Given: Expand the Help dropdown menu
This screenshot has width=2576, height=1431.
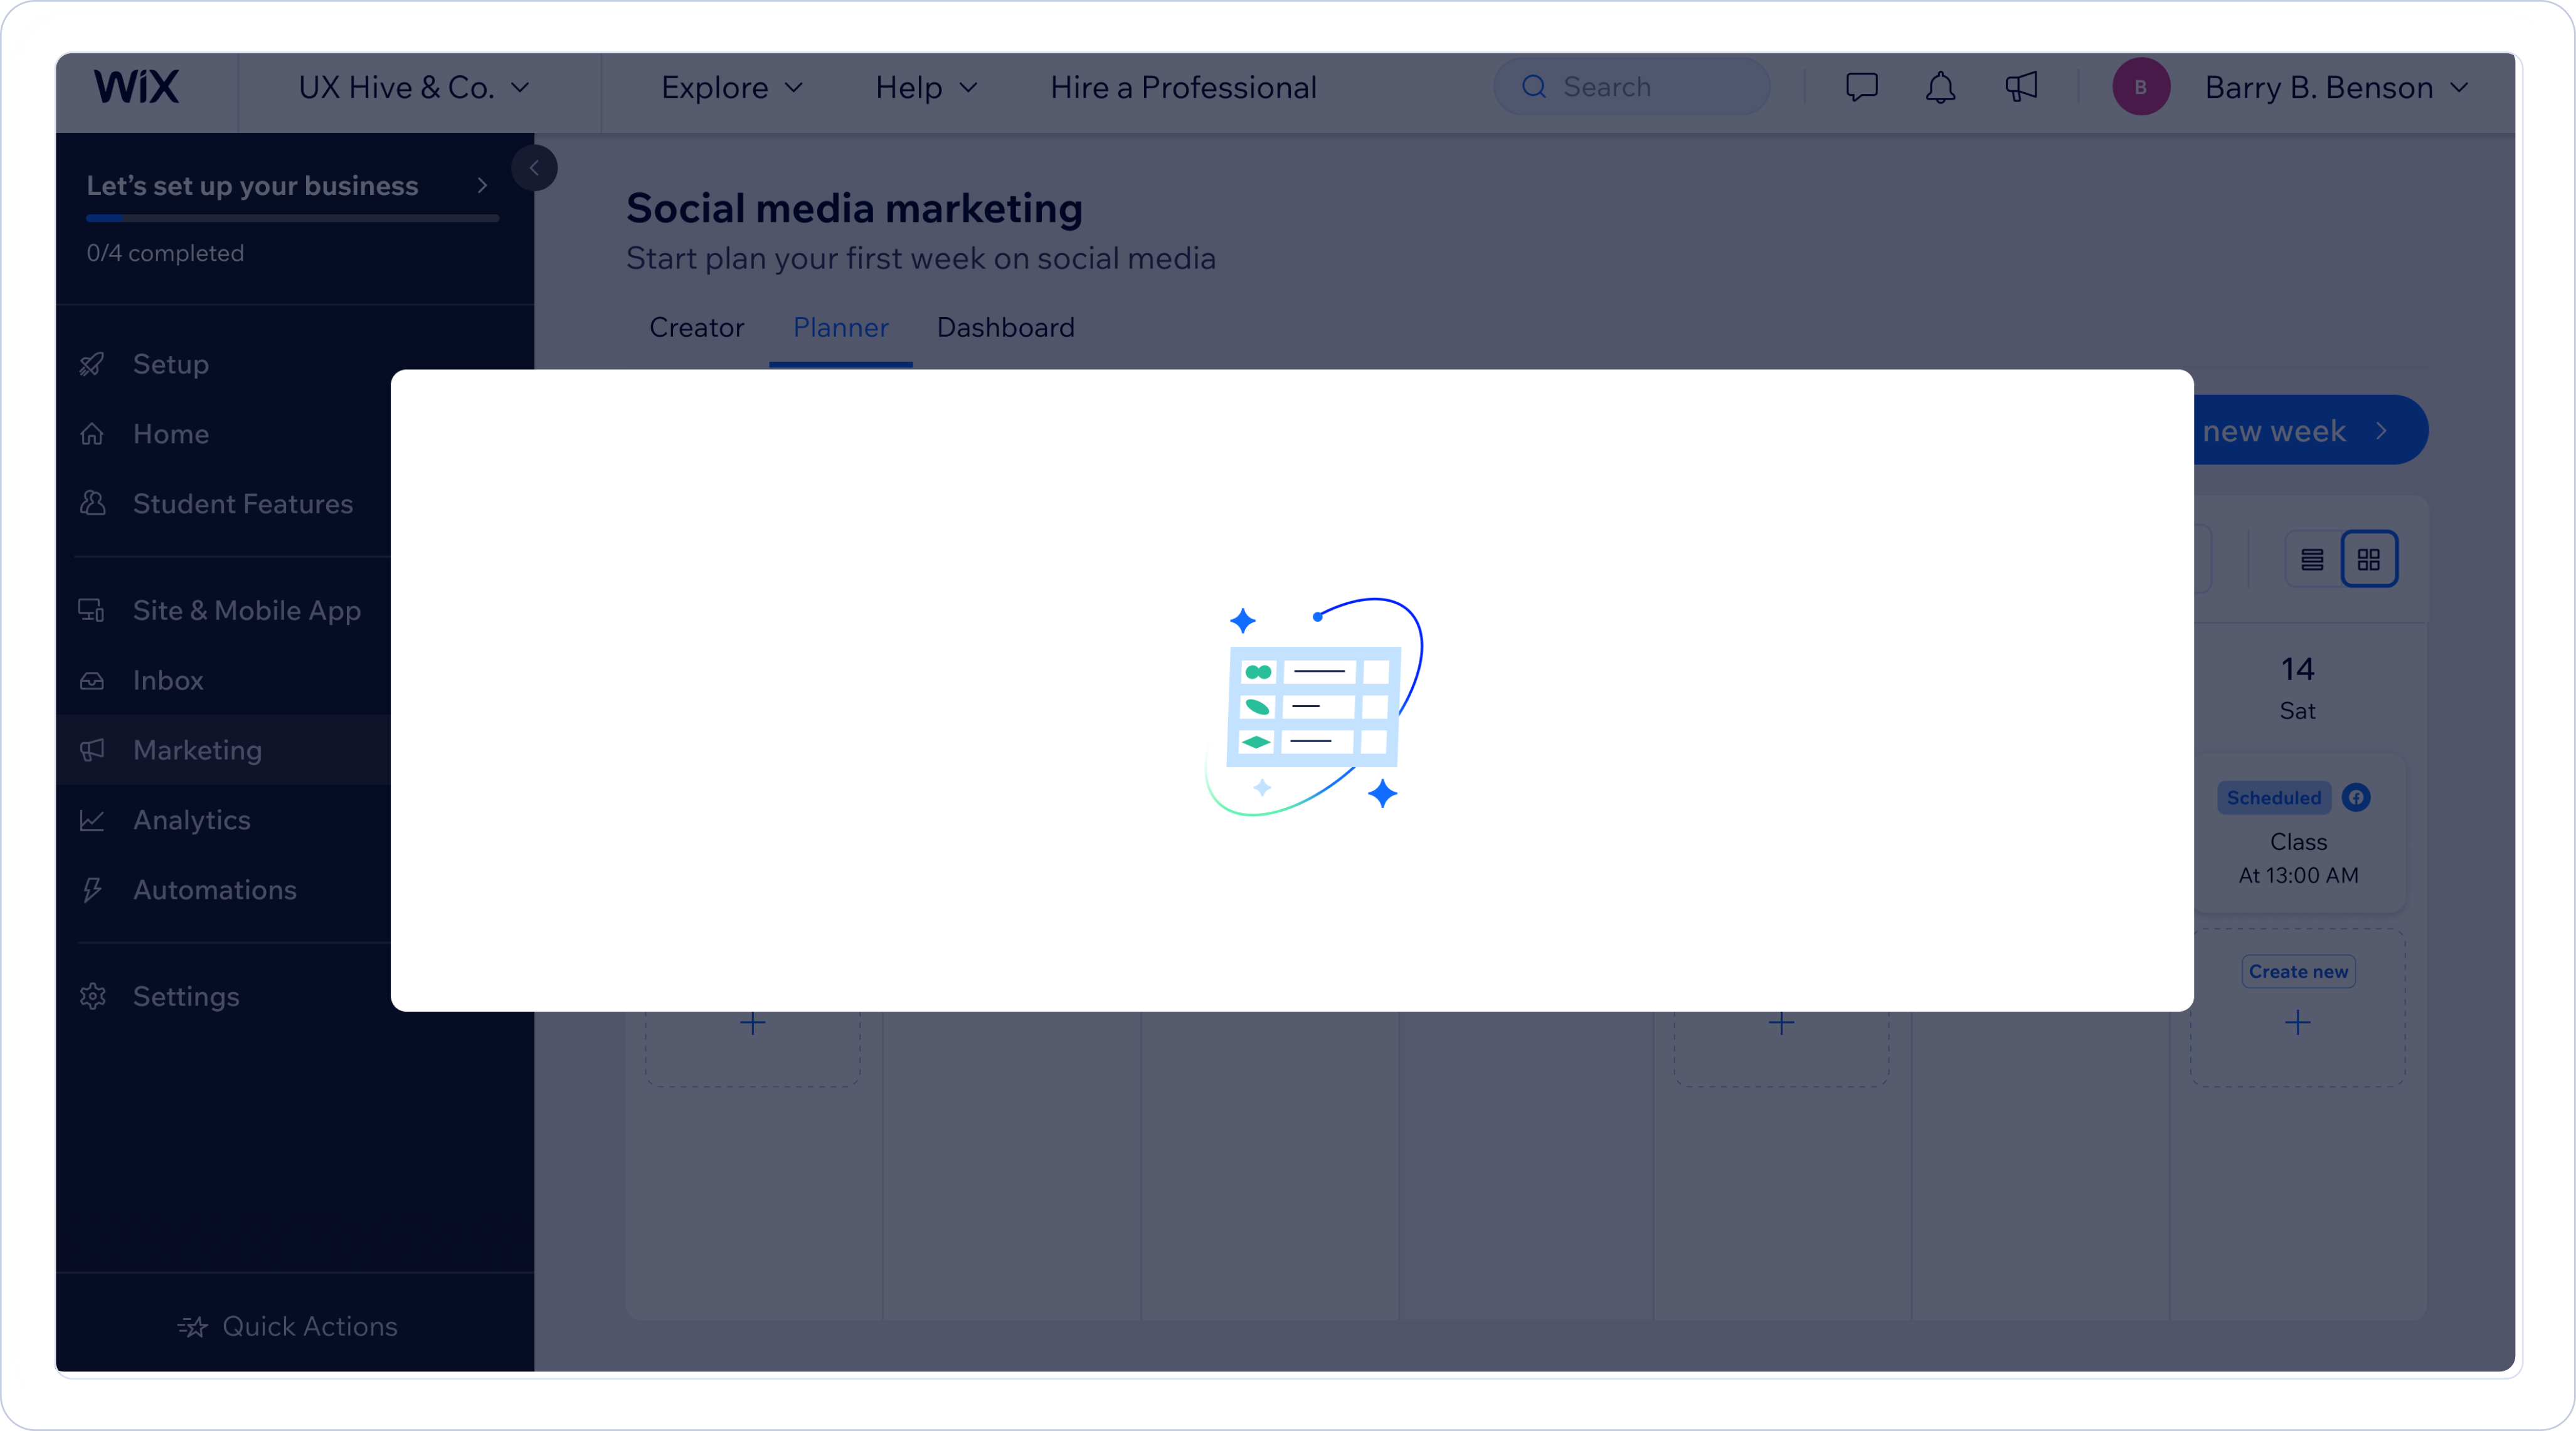Looking at the screenshot, I should [925, 87].
